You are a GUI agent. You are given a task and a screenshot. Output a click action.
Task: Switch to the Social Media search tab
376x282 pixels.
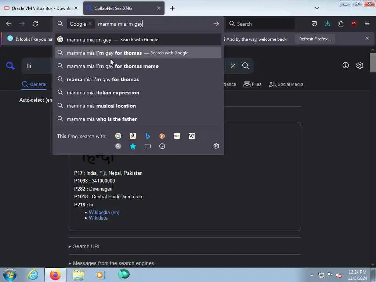[286, 84]
